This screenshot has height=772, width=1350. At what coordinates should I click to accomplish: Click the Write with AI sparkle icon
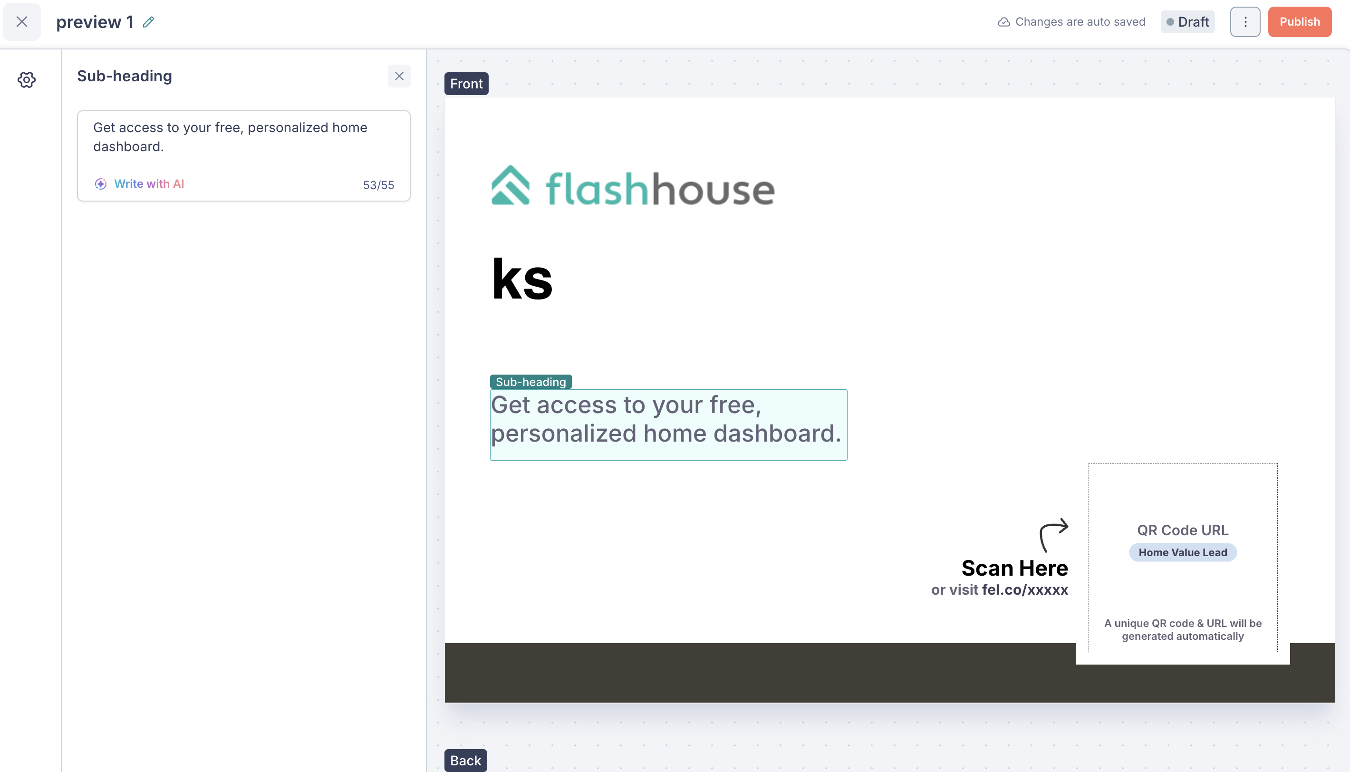(101, 184)
